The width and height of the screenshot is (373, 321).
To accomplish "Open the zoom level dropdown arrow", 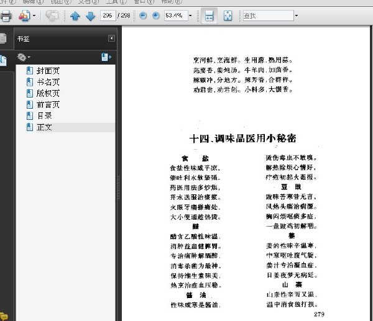I will pos(190,16).
